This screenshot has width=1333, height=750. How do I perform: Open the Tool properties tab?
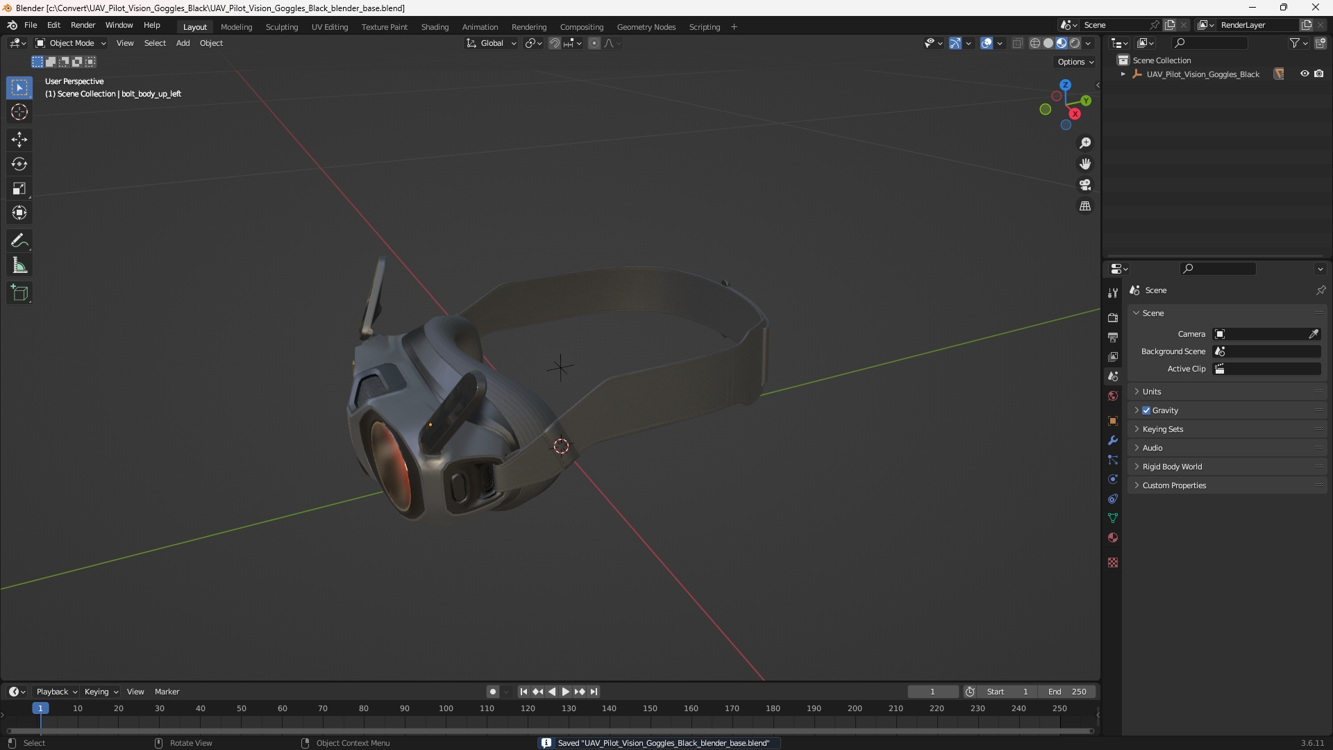pyautogui.click(x=1113, y=293)
